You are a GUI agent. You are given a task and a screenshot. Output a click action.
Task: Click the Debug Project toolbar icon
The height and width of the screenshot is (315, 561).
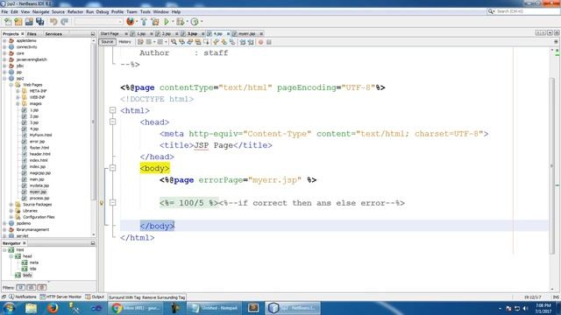pyautogui.click(x=180, y=22)
